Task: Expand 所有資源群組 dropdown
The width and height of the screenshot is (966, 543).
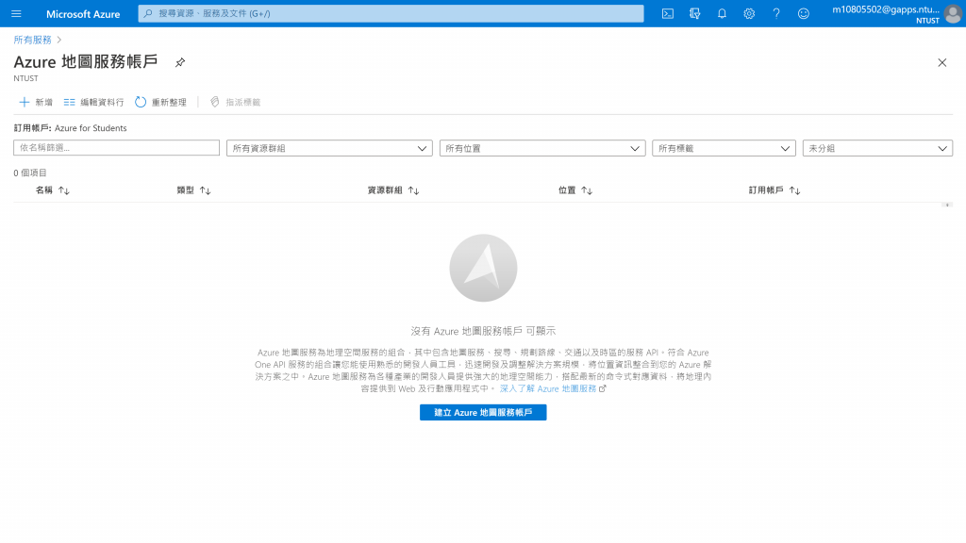Action: [329, 148]
